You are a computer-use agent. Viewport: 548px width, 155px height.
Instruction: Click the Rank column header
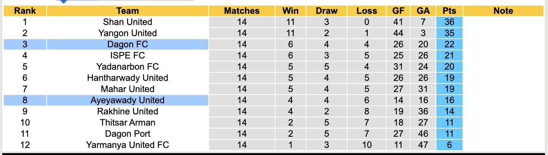click(25, 11)
